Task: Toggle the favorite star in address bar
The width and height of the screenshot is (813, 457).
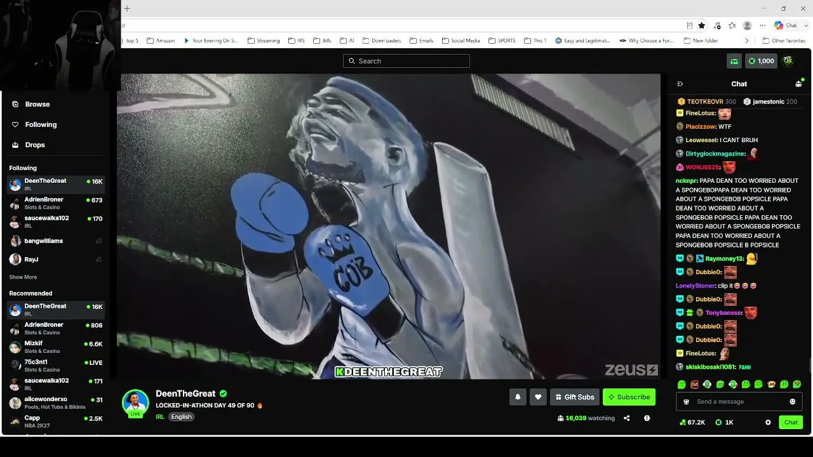Action: click(702, 25)
